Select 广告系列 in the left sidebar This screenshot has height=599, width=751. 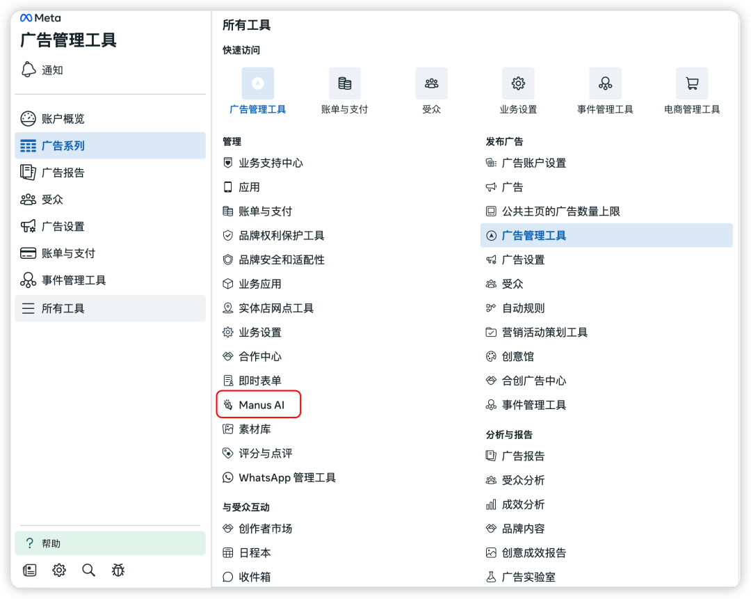[x=110, y=145]
